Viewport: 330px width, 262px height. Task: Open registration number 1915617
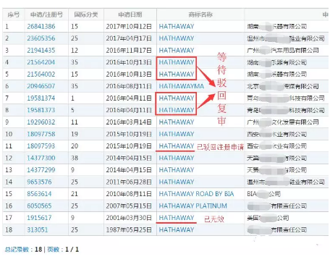point(39,218)
